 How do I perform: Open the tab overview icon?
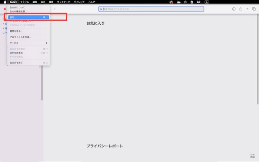pyautogui.click(x=253, y=9)
